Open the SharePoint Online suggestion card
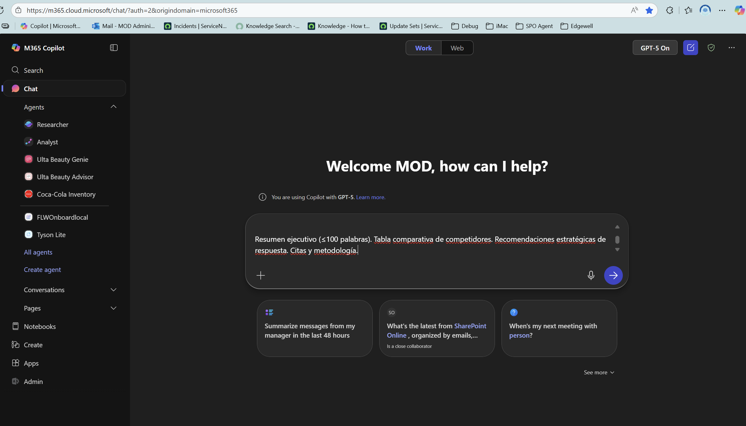Image resolution: width=746 pixels, height=426 pixels. pos(437,328)
